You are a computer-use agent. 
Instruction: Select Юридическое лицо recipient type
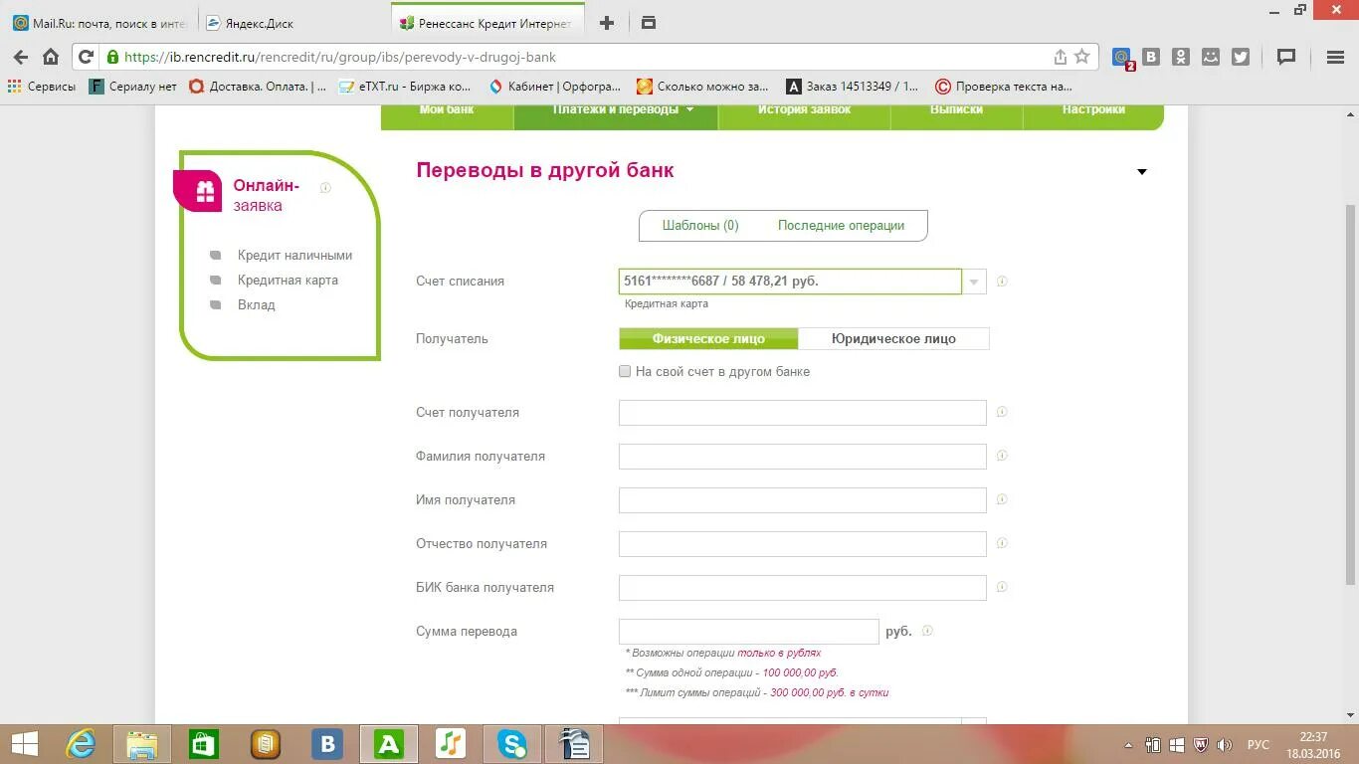893,339
